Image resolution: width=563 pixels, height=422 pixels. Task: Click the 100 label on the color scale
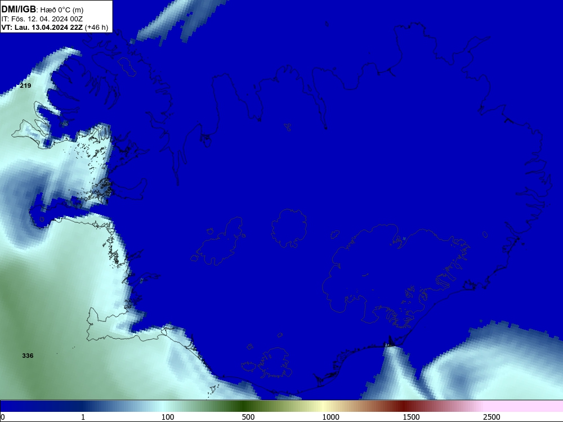click(x=168, y=417)
